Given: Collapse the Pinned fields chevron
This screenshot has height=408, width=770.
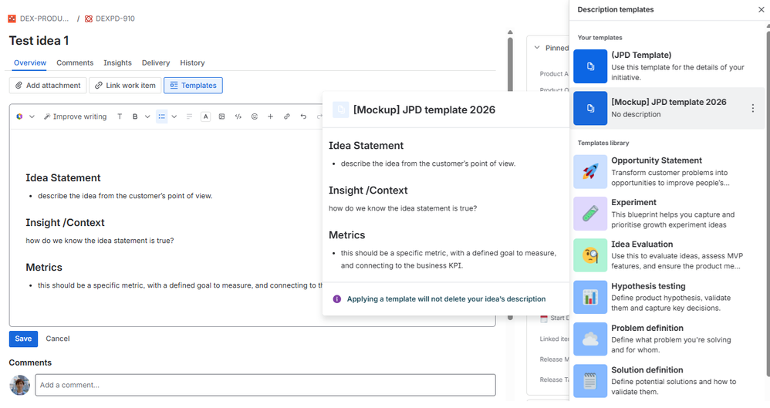Looking at the screenshot, I should [x=537, y=48].
